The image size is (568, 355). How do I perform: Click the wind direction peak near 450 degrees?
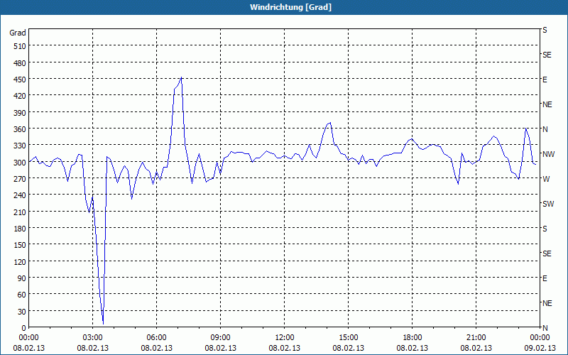(181, 77)
